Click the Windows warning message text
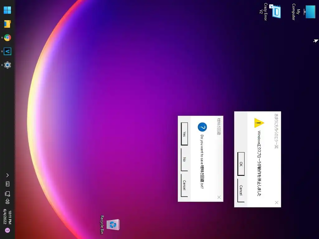Screen dimensions: 319x239 point(259,163)
